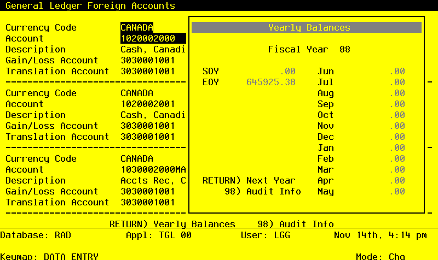
Task: Click Currency Code value of account 1020002001
Action: click(x=137, y=93)
